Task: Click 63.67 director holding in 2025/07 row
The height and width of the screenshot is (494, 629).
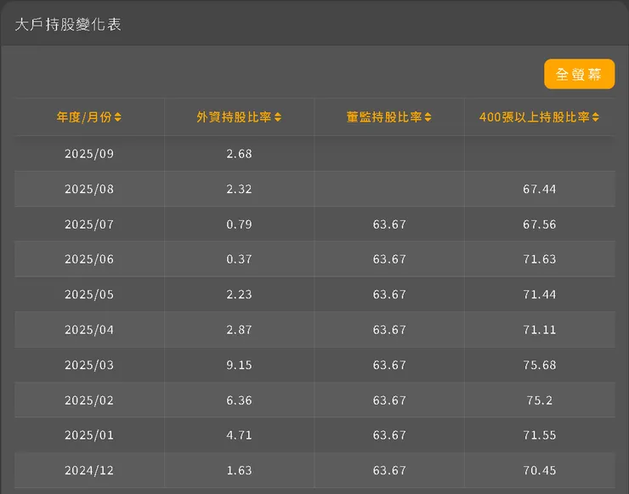Action: 389,224
